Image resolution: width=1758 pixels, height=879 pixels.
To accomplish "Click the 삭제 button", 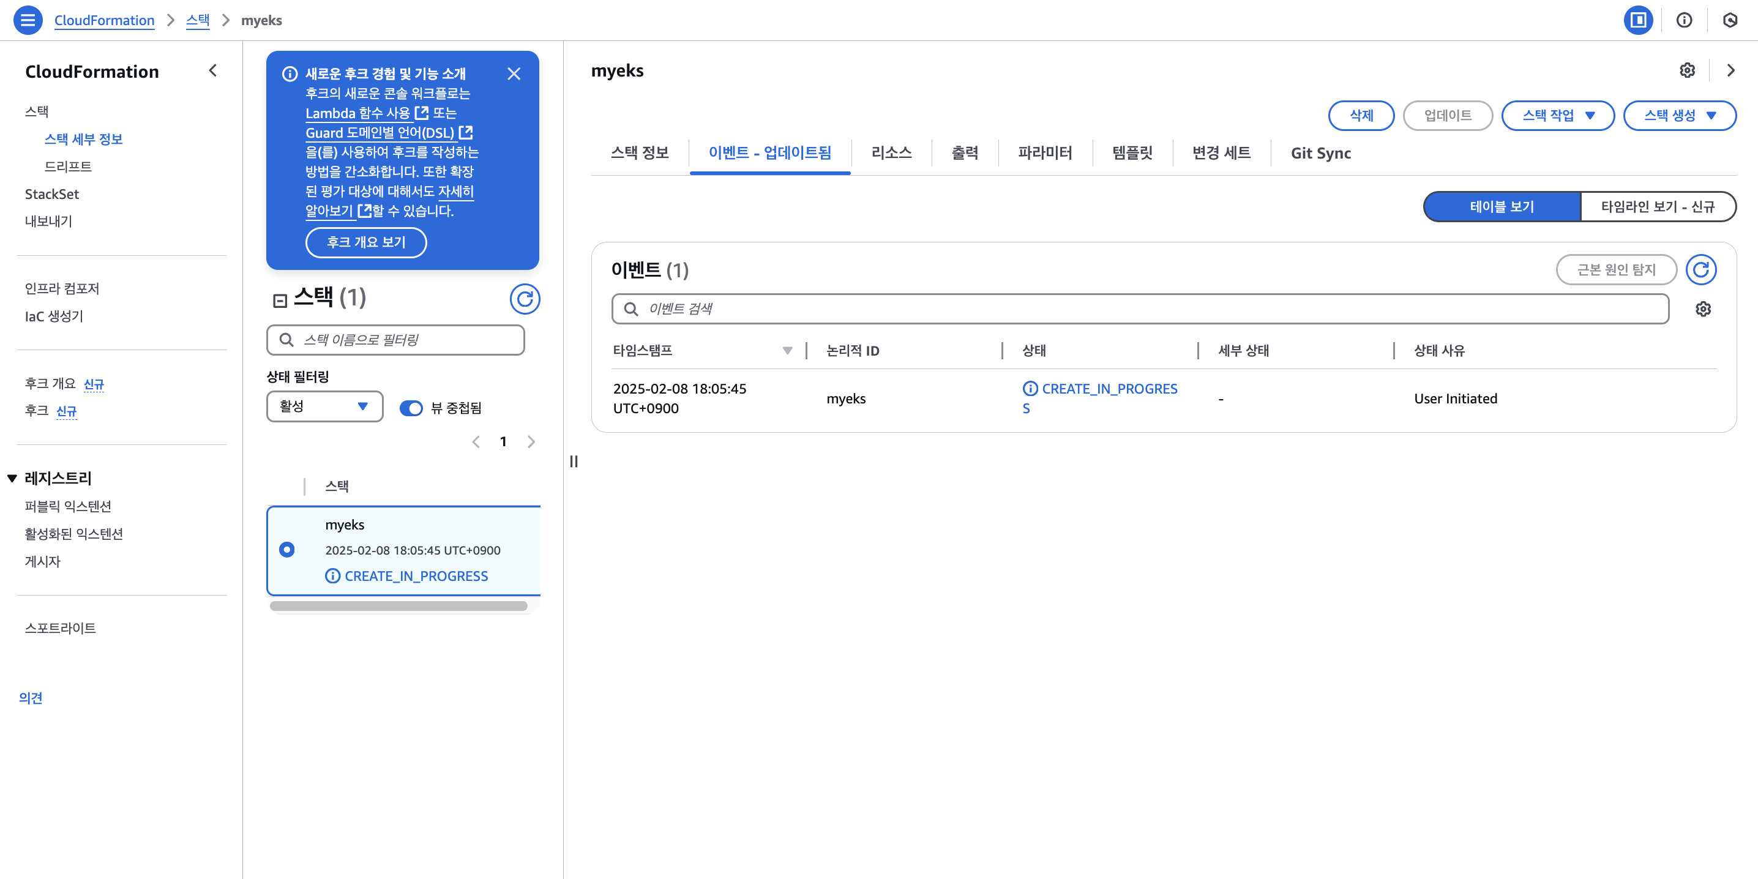I will [1361, 115].
